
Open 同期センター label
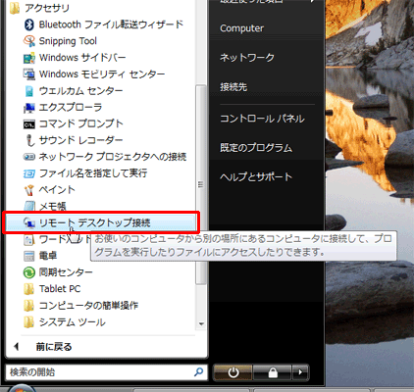tap(66, 272)
